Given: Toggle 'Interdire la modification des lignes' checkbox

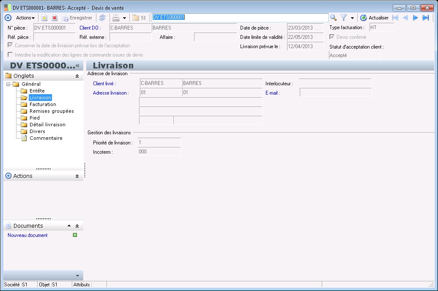Looking at the screenshot, I should click(10, 55).
